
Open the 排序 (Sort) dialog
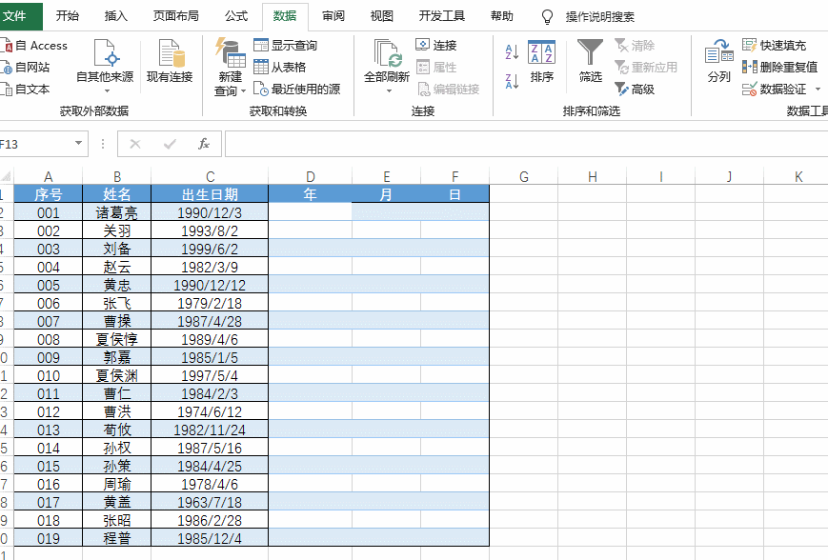(x=541, y=61)
